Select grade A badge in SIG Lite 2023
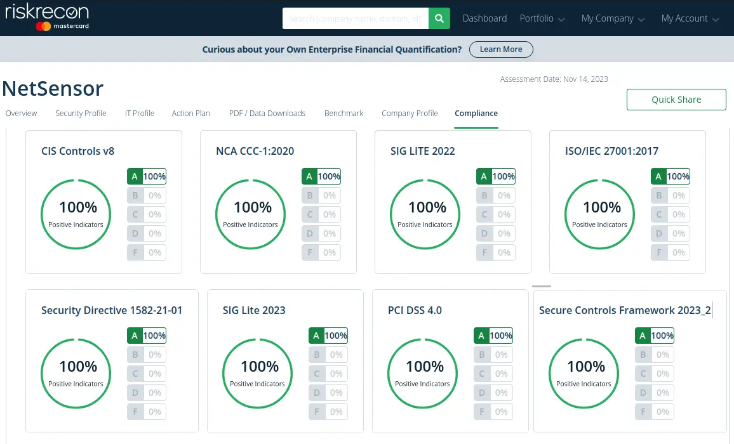Screen dimensions: 734x444 328,336
